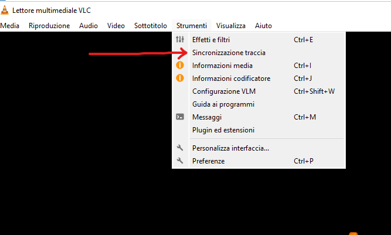Viewport: 391px width, 235px height.
Task: Click the wrench icon beside Preferenze
Action: pyautogui.click(x=180, y=161)
